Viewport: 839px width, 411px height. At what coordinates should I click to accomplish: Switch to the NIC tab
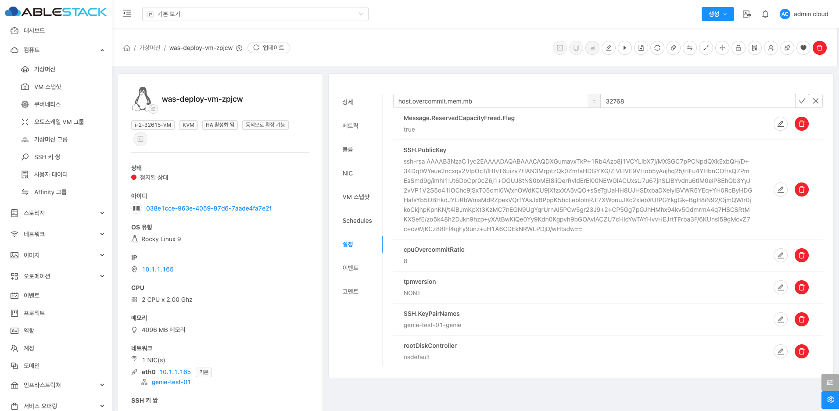[x=348, y=173]
